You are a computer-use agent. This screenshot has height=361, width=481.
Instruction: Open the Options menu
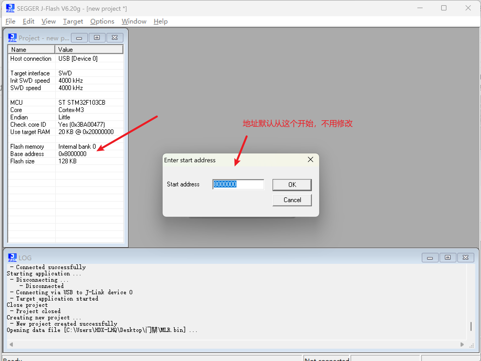click(102, 21)
